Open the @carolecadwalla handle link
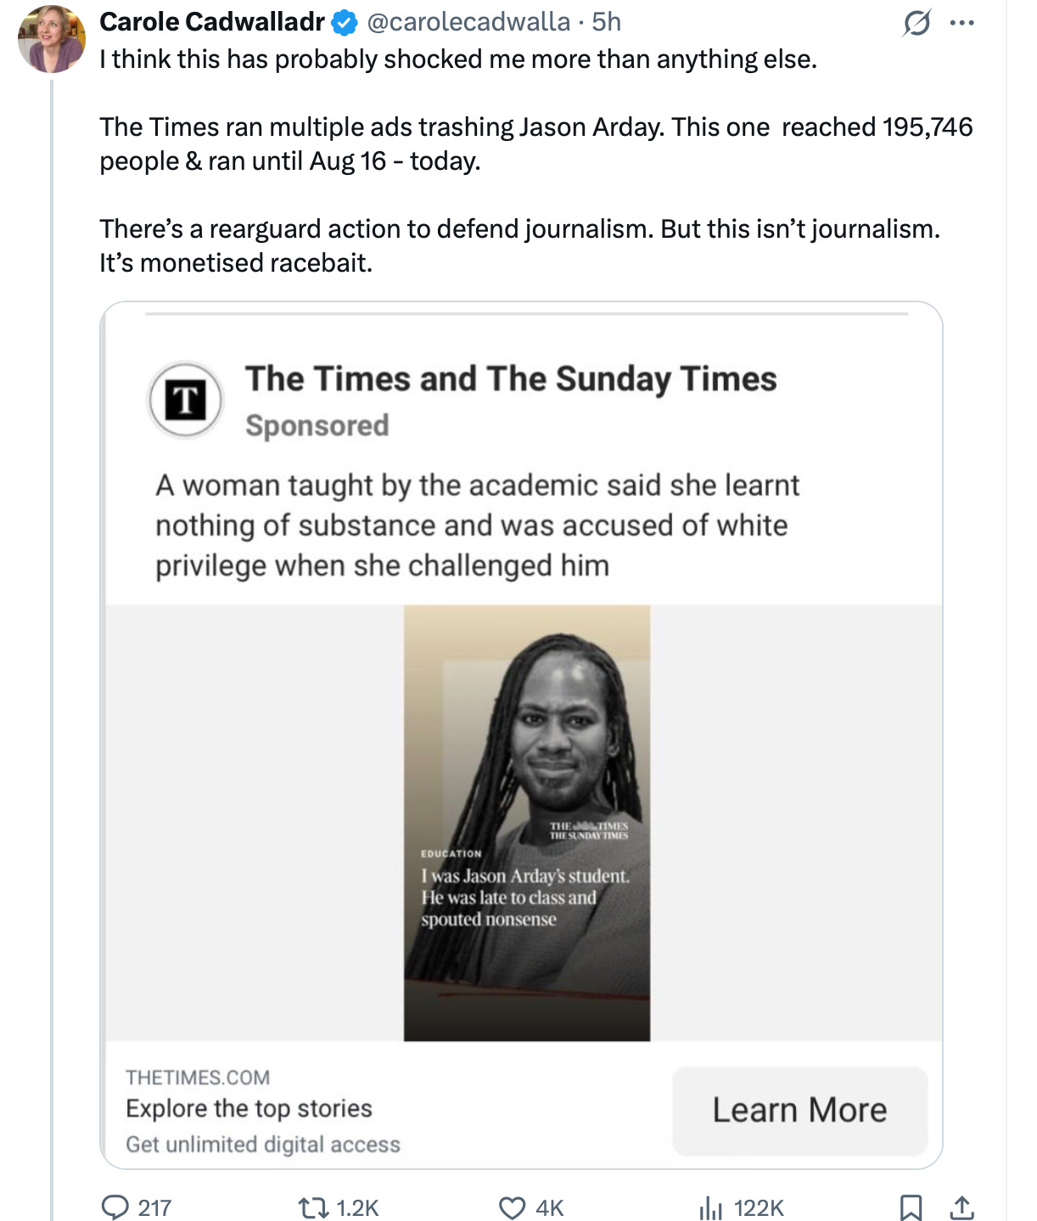This screenshot has width=1037, height=1221. [468, 22]
